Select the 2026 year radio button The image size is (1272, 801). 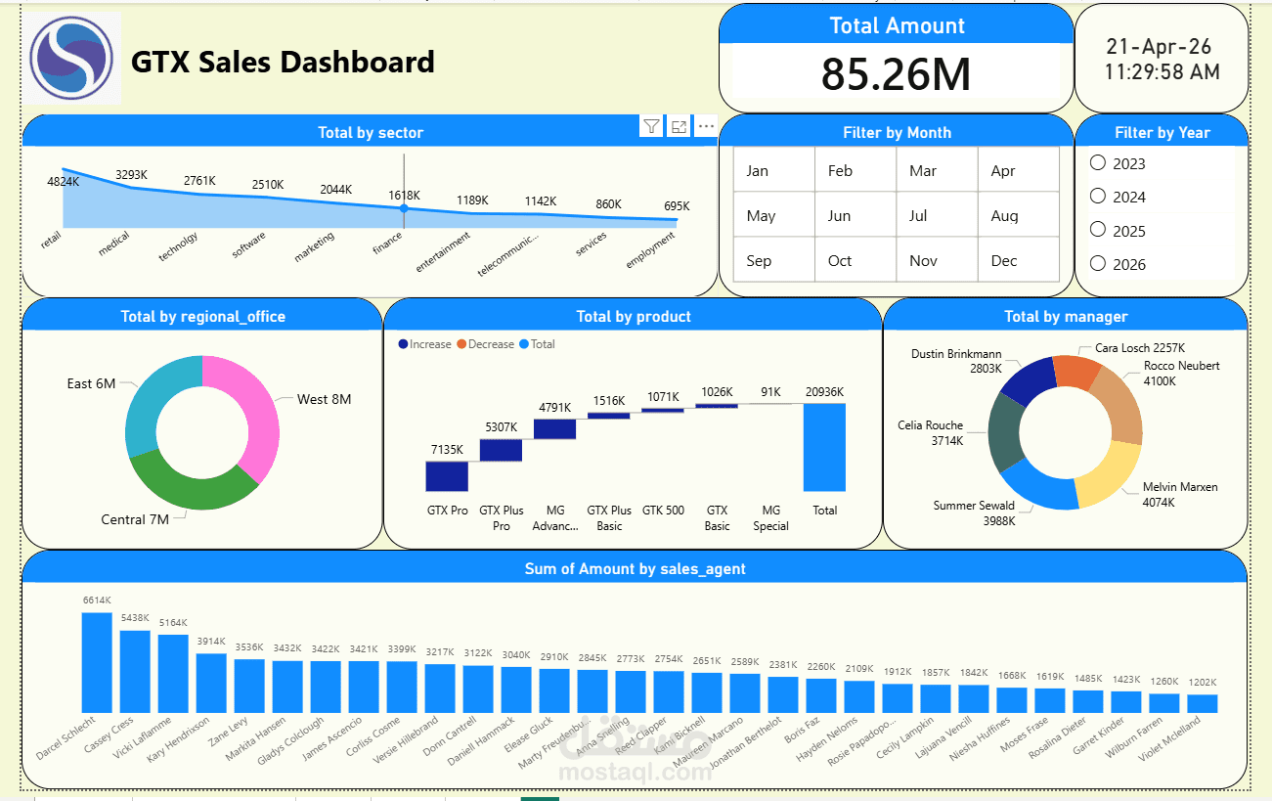click(x=1098, y=263)
